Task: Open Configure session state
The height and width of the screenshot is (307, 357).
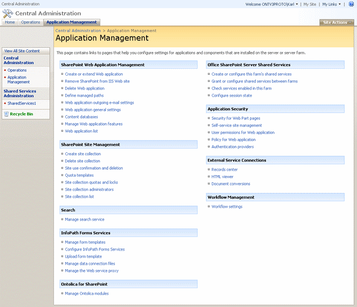Action: (232, 96)
